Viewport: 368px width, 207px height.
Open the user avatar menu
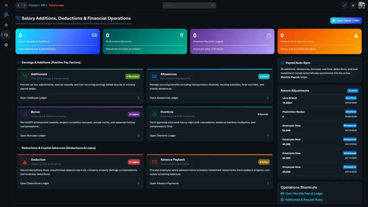361,5
